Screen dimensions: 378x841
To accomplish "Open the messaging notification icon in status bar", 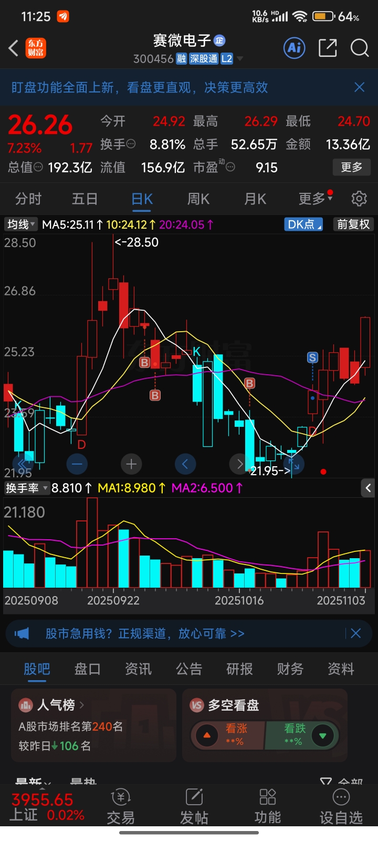I will [x=63, y=16].
